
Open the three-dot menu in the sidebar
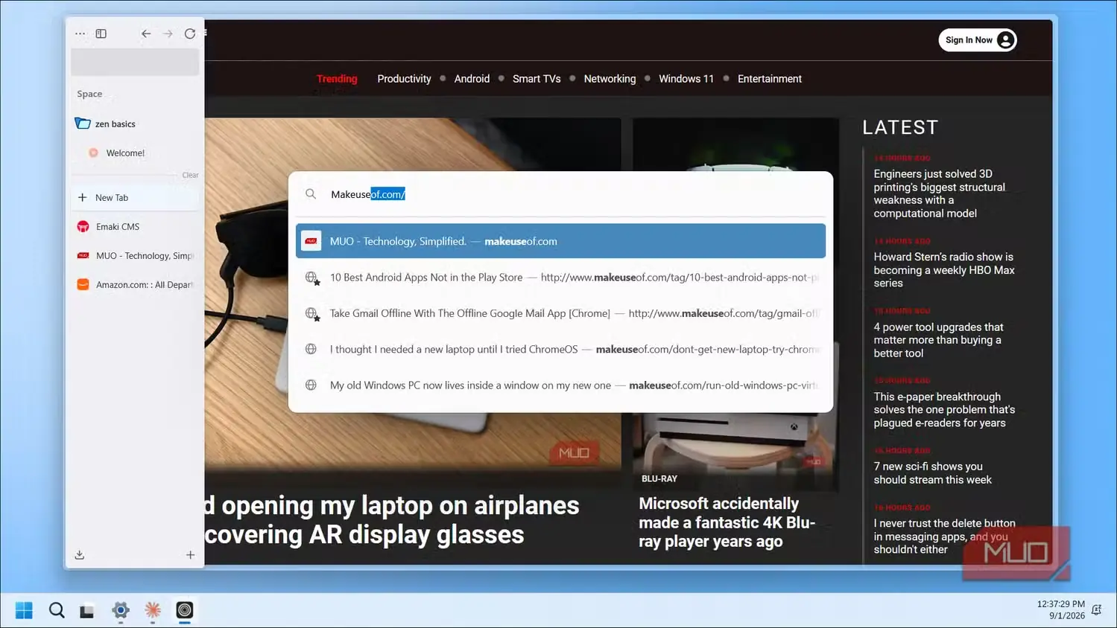(80, 33)
